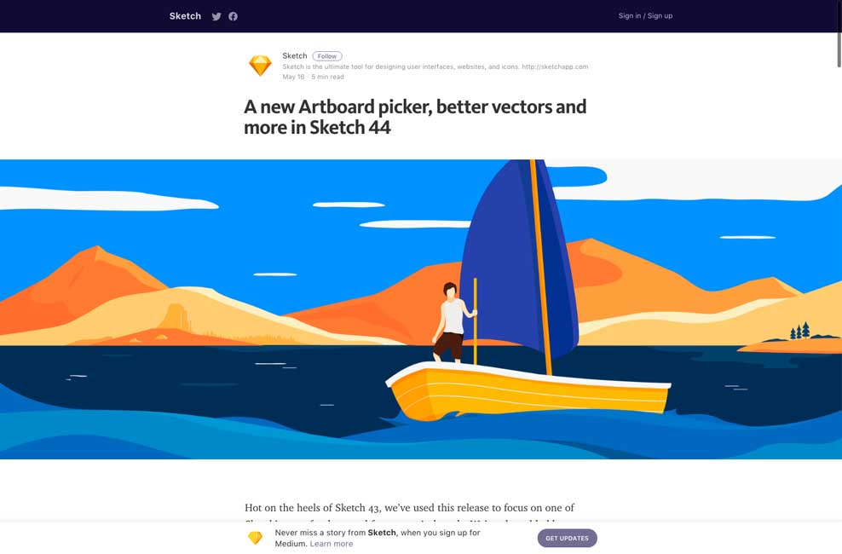Open the sailboat hero illustration
This screenshot has height=554, width=842.
421,309
